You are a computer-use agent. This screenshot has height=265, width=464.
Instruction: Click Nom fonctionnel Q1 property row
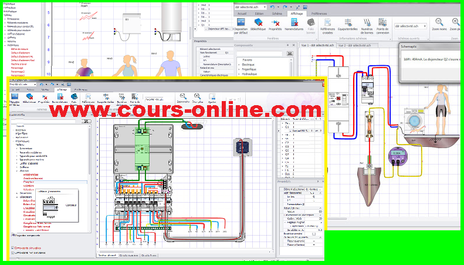pyautogui.click(x=216, y=52)
